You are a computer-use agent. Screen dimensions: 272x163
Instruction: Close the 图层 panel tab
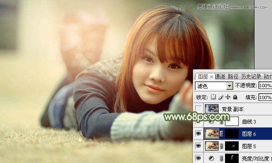tap(211, 77)
